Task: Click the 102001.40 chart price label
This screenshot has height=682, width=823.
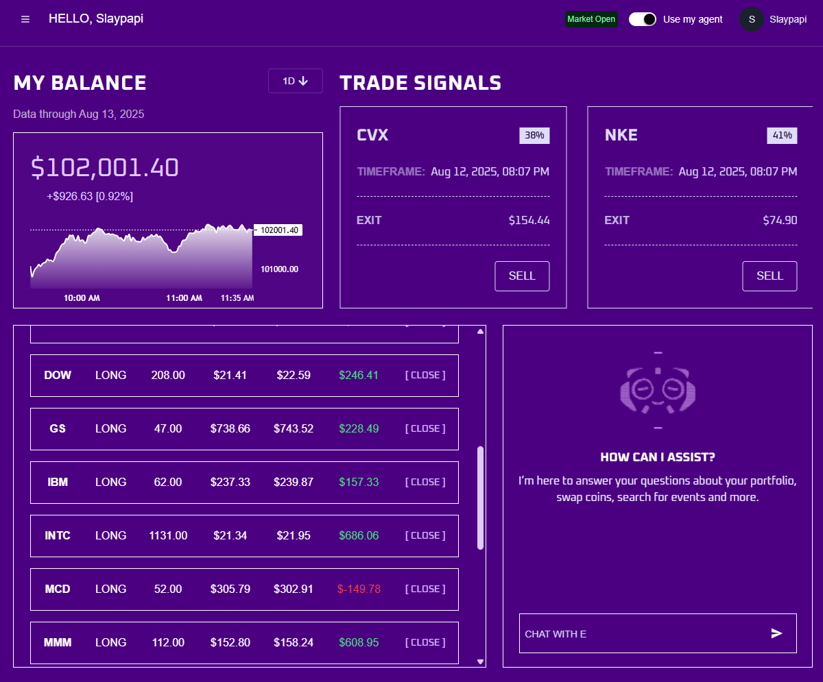Action: click(x=278, y=230)
